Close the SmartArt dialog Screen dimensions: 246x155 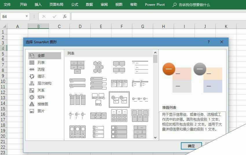[x=221, y=42]
